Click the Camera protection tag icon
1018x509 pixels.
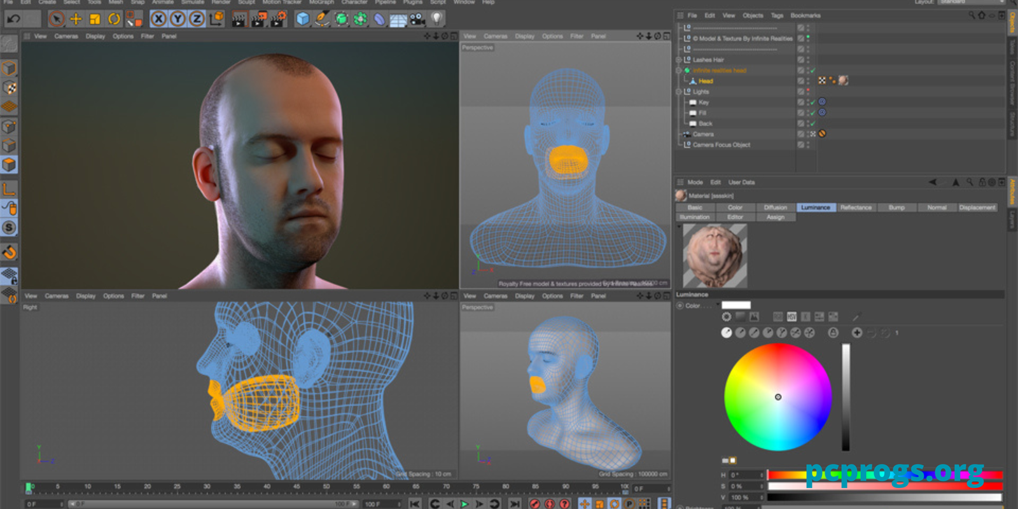[822, 134]
